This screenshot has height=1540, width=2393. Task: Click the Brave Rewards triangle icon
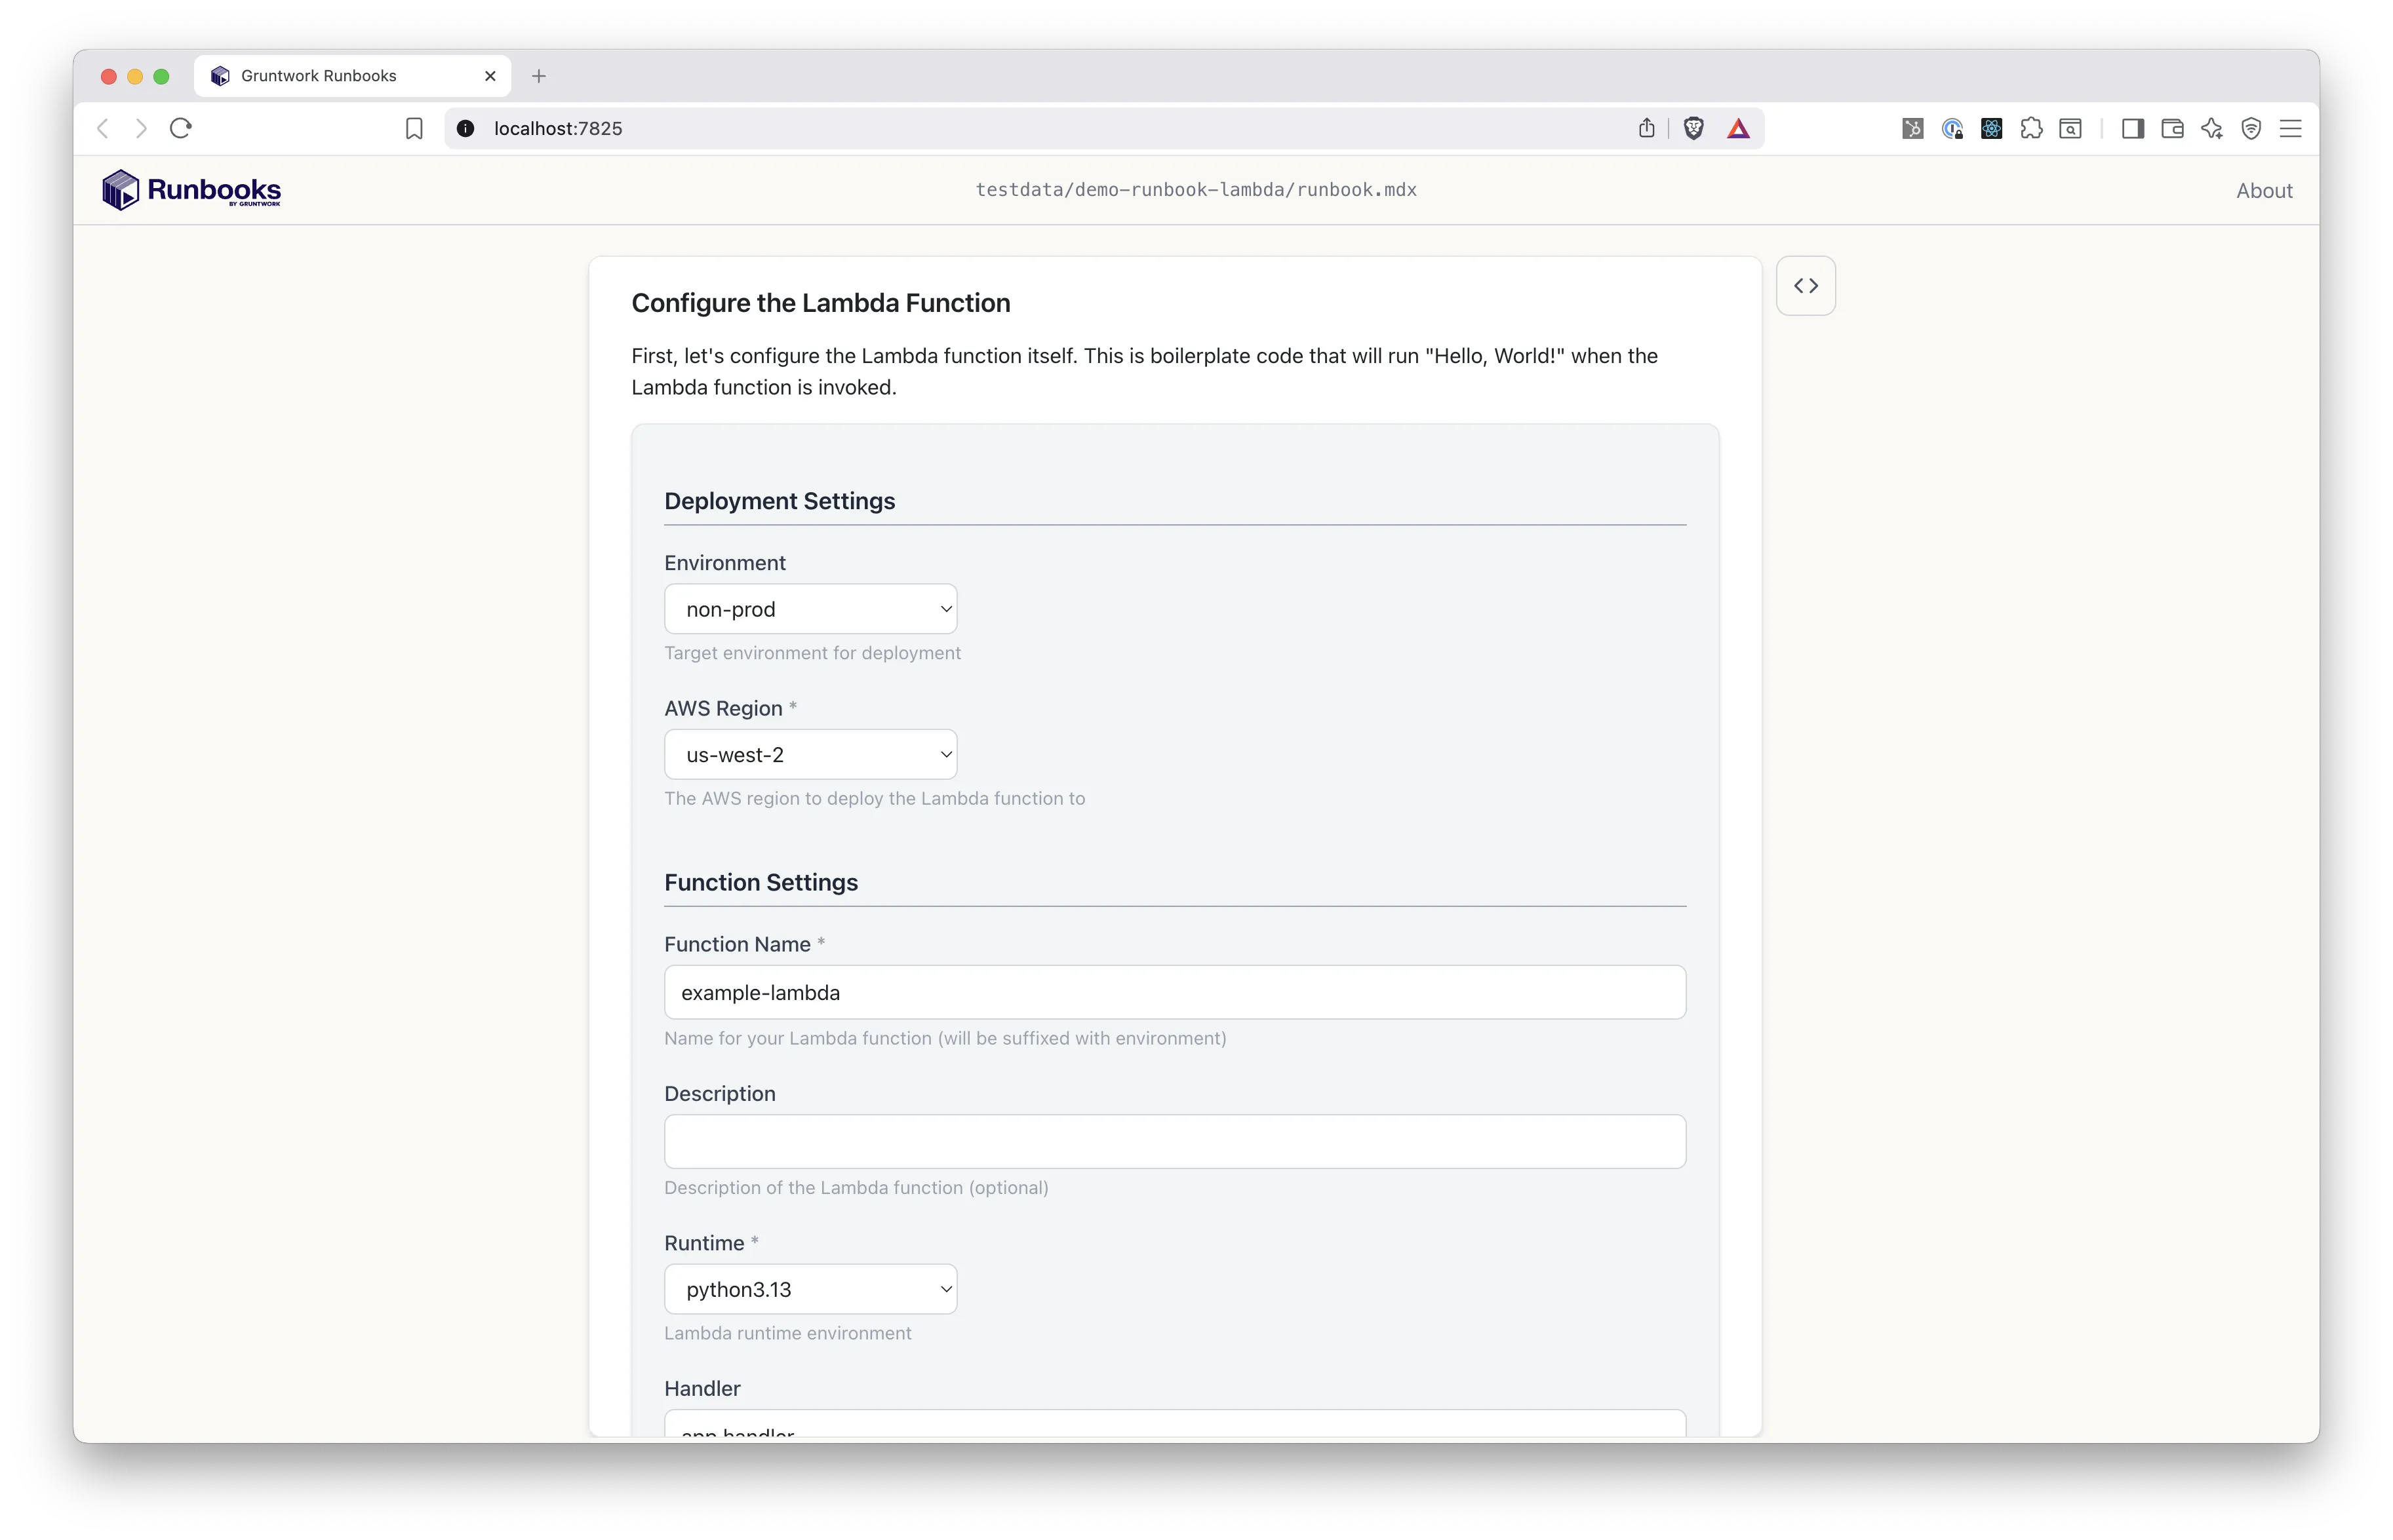1739,128
